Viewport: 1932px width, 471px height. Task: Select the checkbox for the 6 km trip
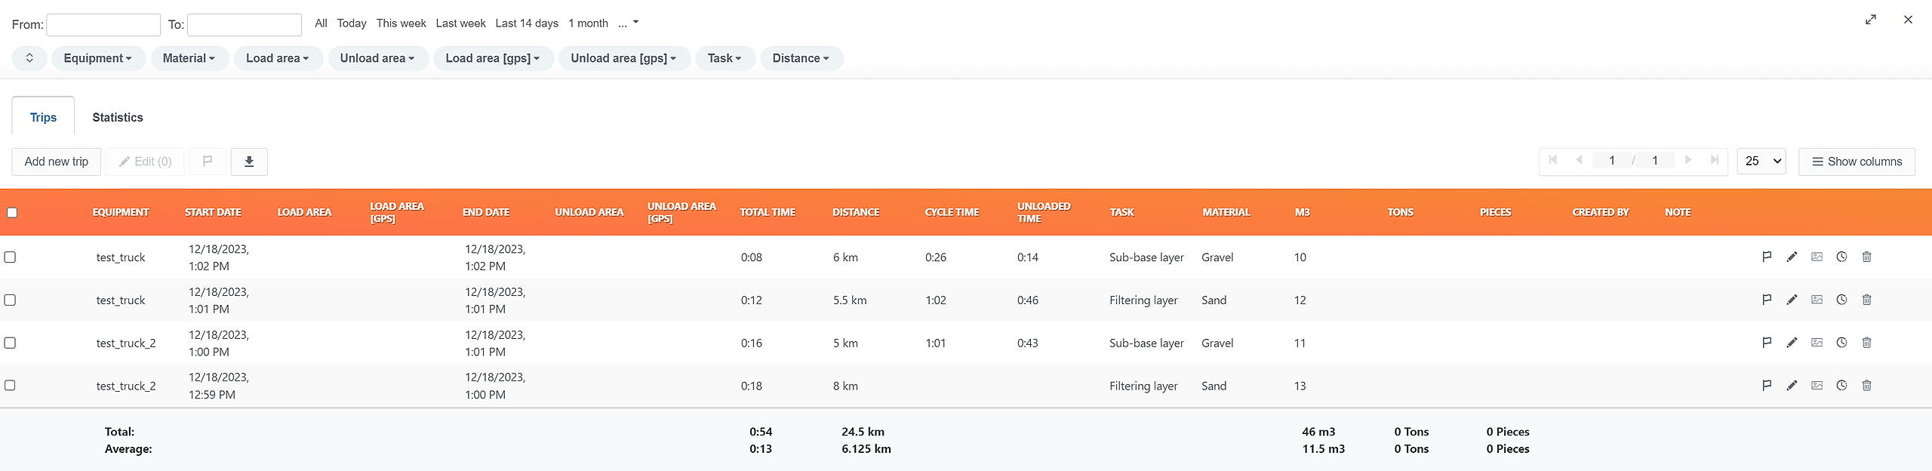(x=11, y=257)
